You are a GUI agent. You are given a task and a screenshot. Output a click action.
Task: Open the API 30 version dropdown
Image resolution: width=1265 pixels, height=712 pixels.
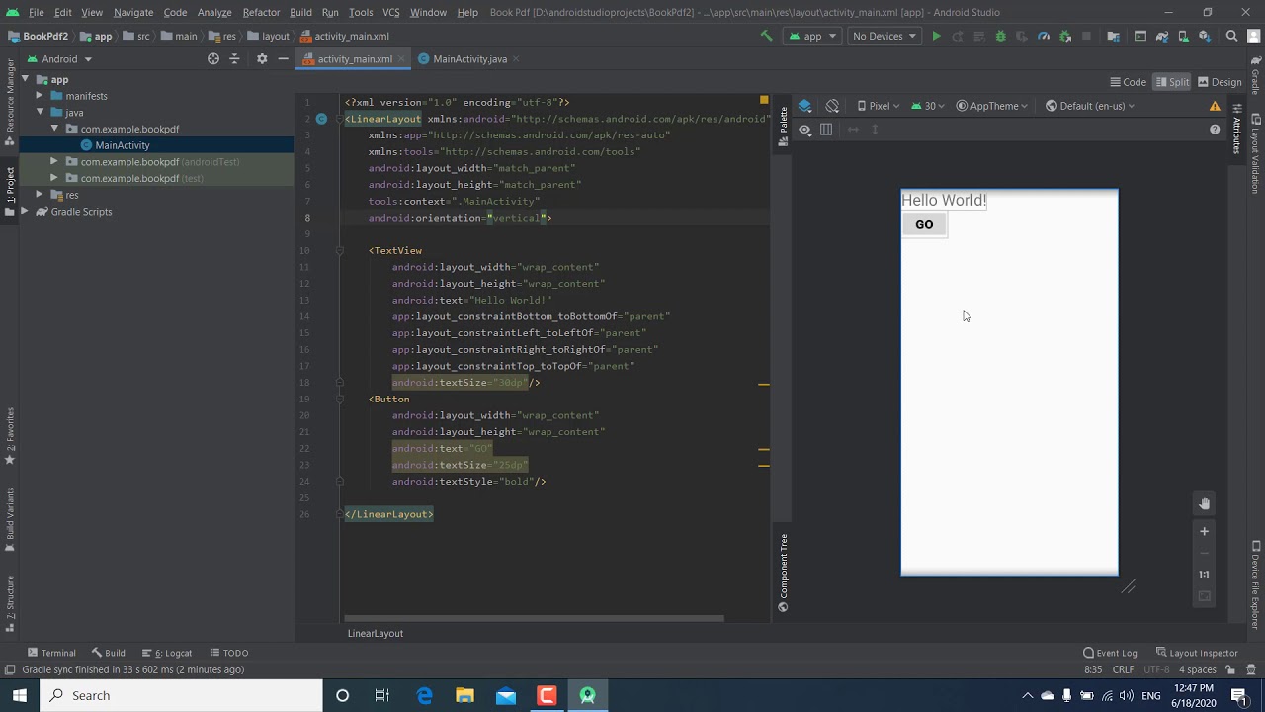tap(927, 106)
